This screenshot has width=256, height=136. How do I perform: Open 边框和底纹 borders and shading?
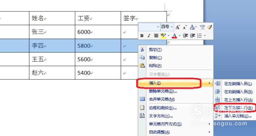point(176,108)
